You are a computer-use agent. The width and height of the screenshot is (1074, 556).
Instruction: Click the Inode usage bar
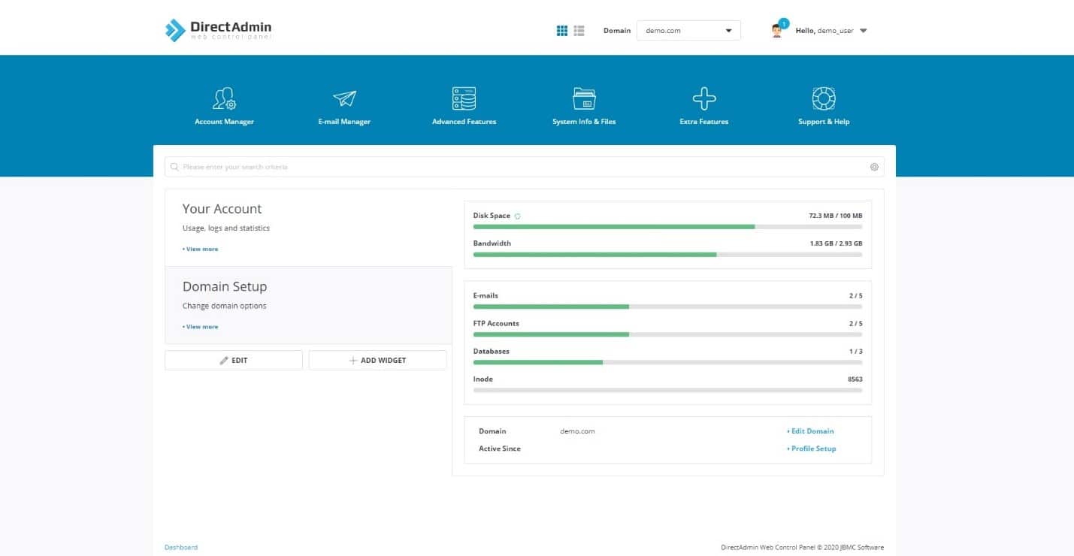point(667,390)
